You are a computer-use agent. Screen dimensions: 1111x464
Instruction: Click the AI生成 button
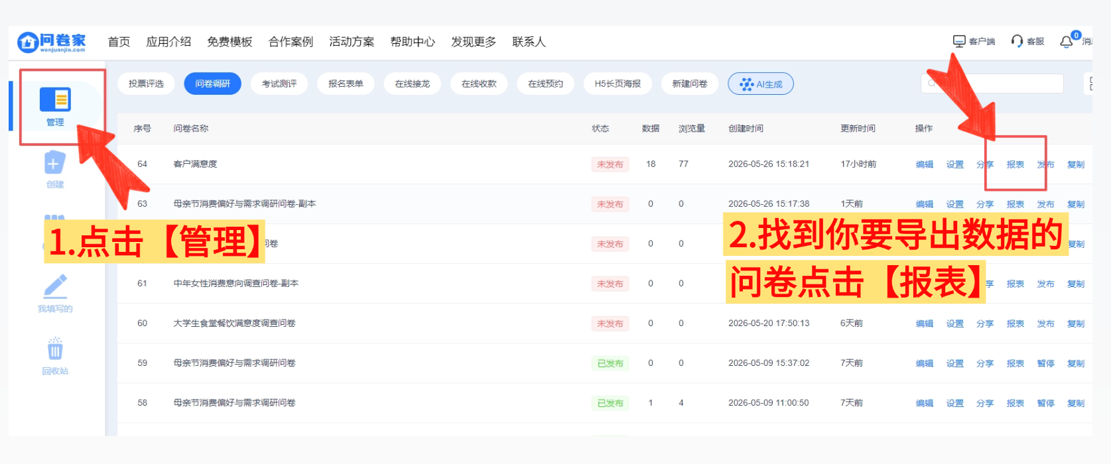[761, 84]
